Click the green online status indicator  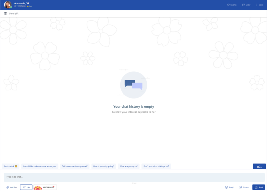(11, 7)
